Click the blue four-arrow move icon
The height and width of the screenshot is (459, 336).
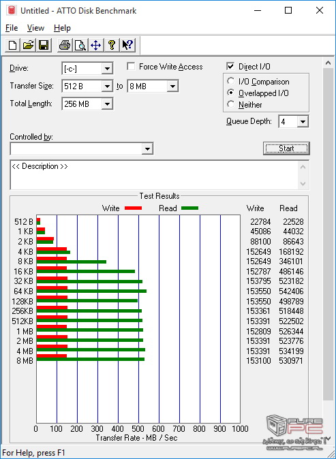pyautogui.click(x=96, y=46)
